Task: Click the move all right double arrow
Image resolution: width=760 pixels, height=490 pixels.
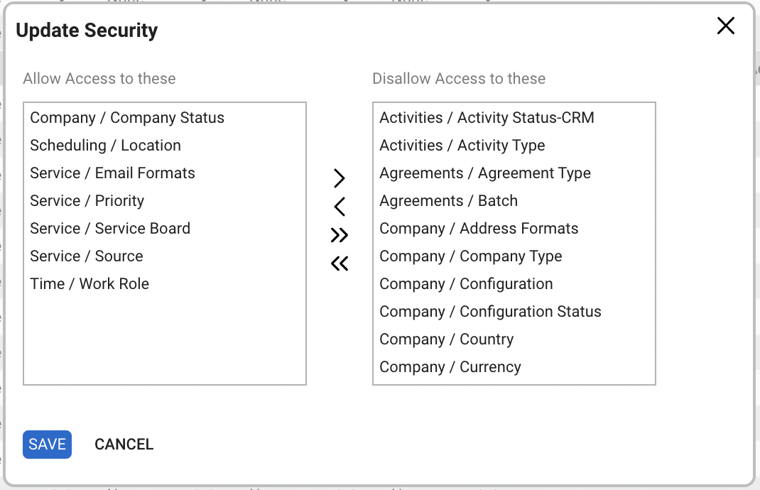Action: (340, 235)
